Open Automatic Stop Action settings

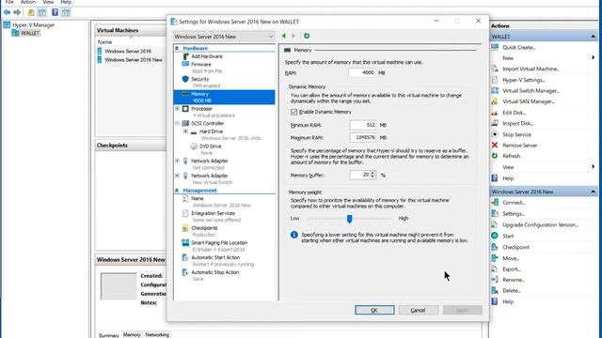[x=215, y=272]
